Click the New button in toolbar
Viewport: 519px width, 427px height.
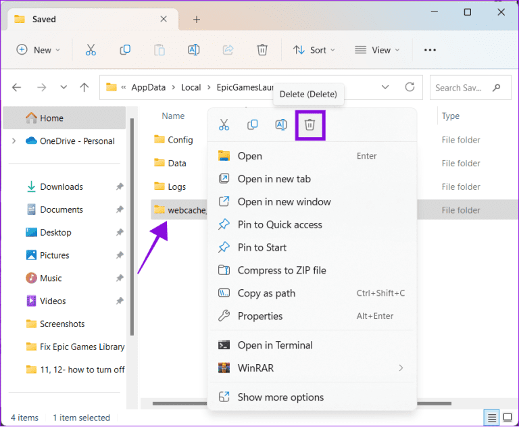39,50
